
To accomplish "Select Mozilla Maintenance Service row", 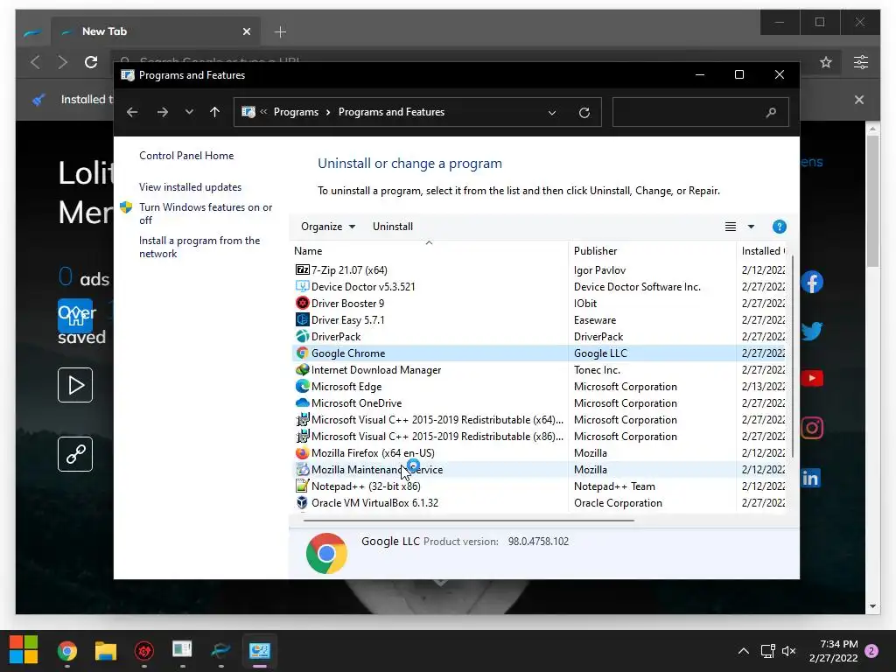I will click(539, 470).
